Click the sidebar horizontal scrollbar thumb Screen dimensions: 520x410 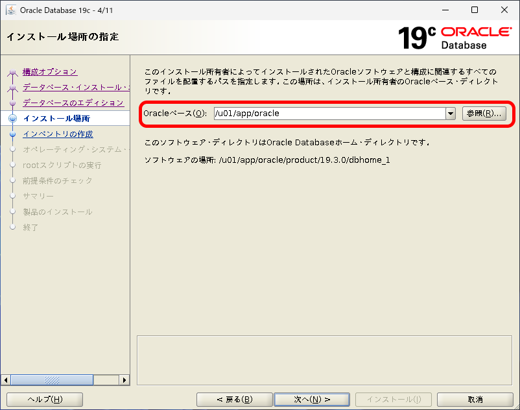click(x=52, y=380)
